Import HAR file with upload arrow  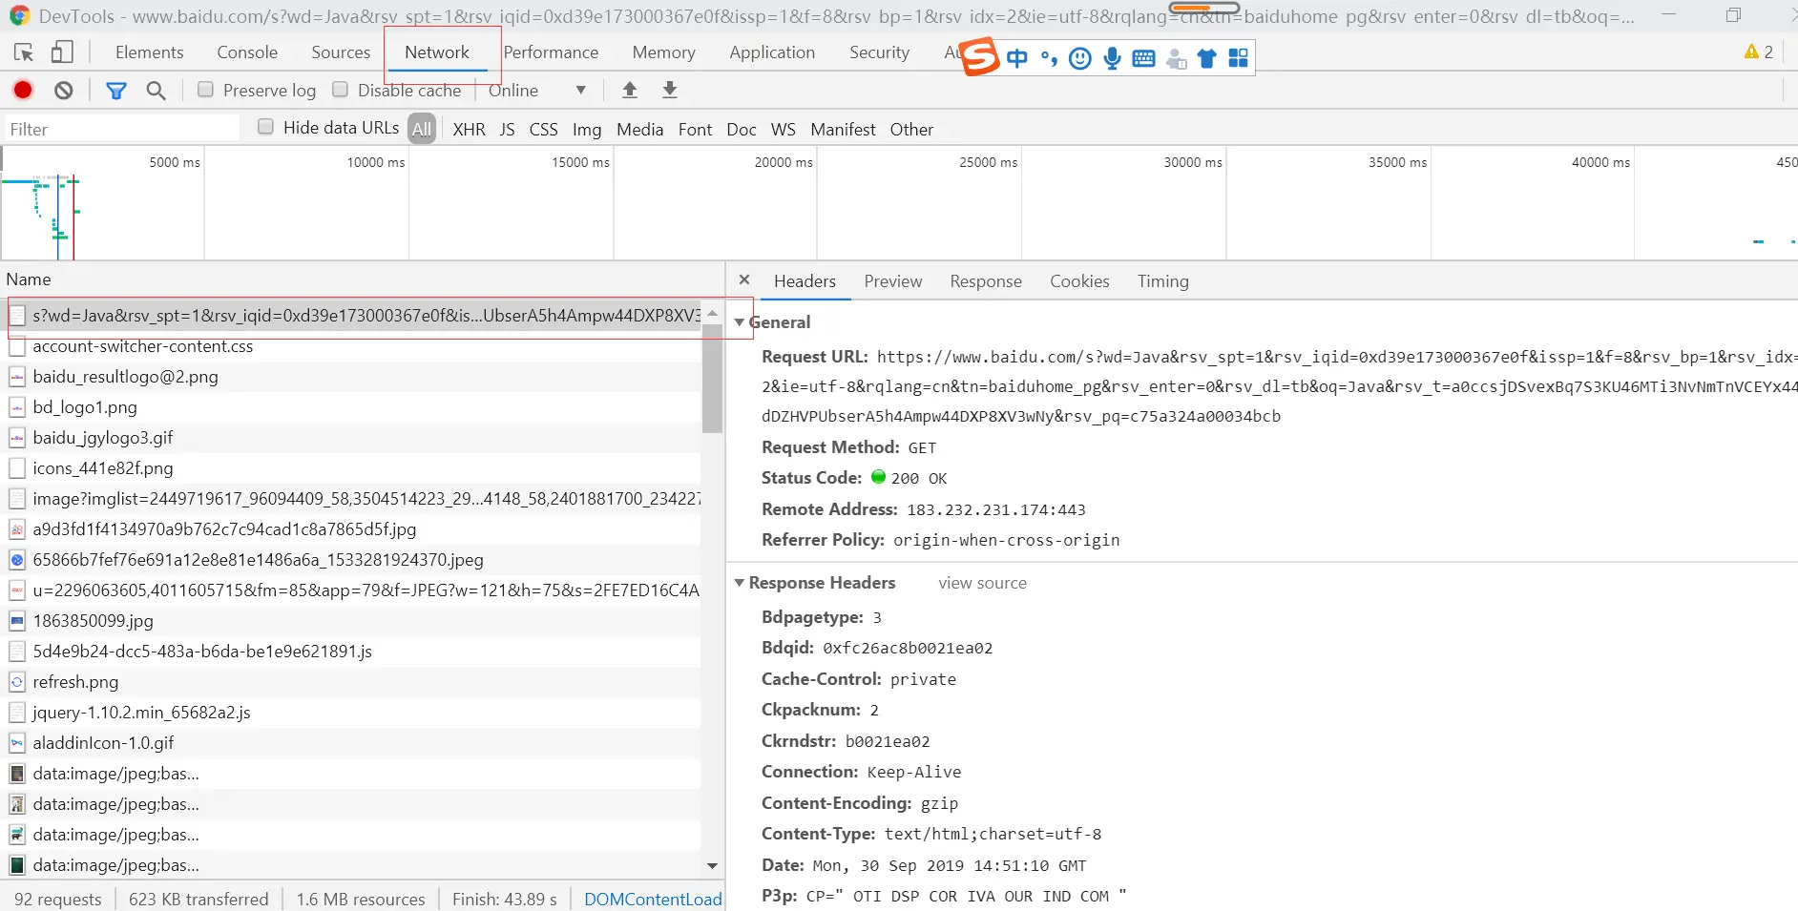pyautogui.click(x=630, y=90)
